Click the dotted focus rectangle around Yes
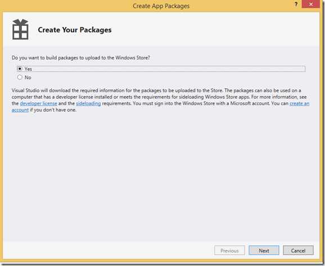 pyautogui.click(x=161, y=69)
